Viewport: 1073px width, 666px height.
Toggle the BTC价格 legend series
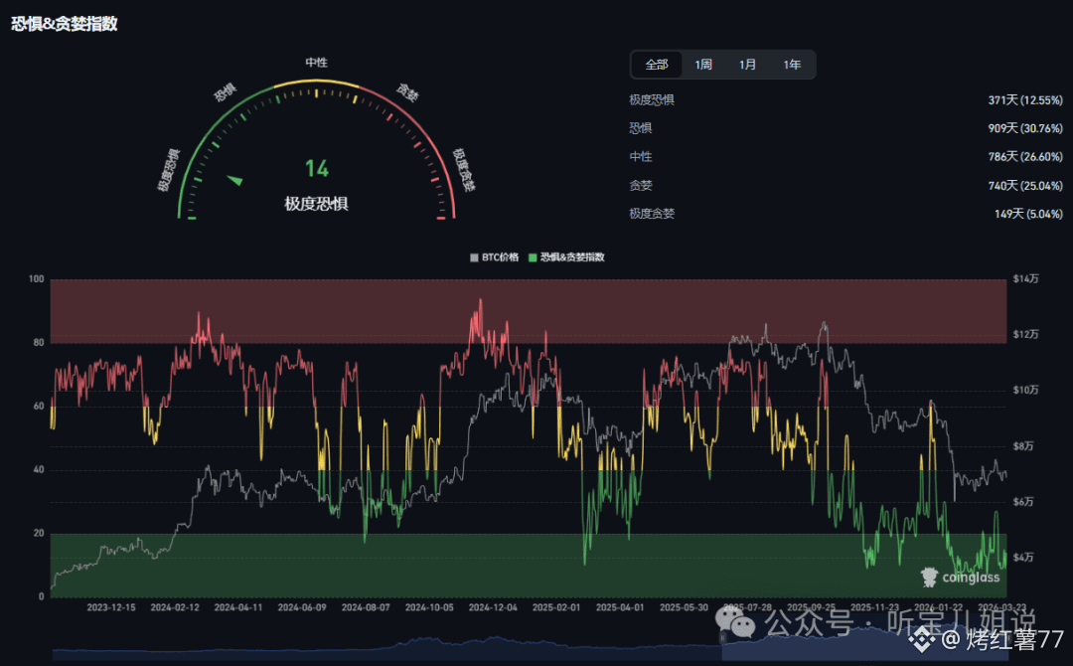click(x=494, y=257)
